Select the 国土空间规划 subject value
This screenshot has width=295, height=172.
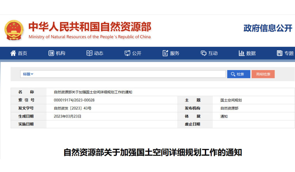pyautogui.click(x=231, y=100)
